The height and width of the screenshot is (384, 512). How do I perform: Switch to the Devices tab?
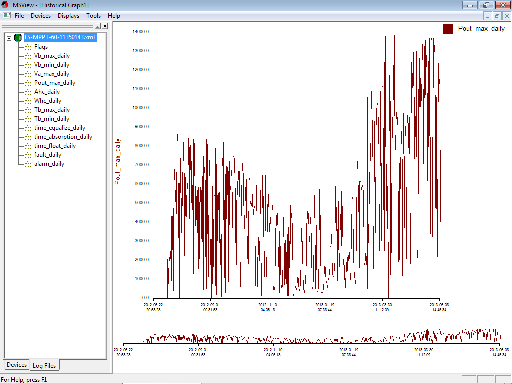coord(16,365)
